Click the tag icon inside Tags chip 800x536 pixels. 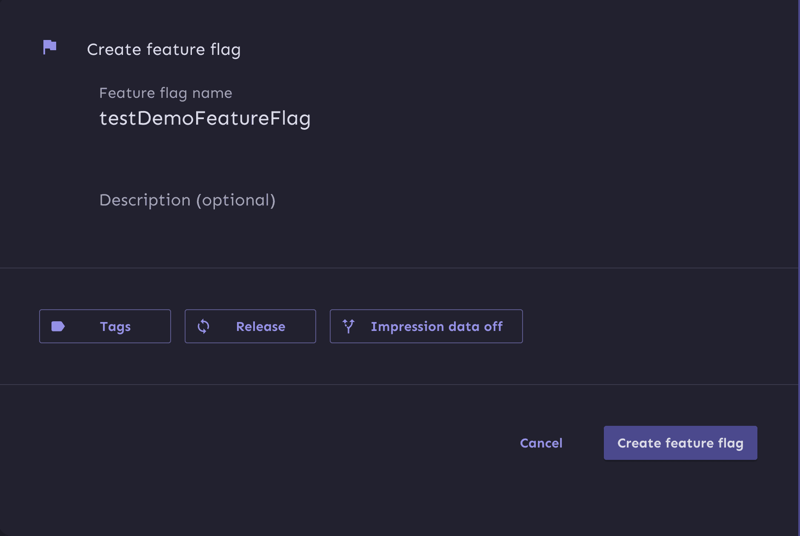pos(58,326)
